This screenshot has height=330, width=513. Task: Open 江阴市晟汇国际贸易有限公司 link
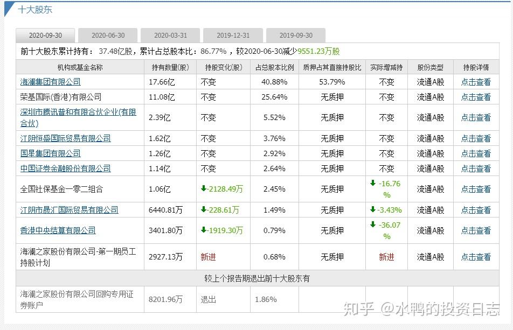[69, 210]
